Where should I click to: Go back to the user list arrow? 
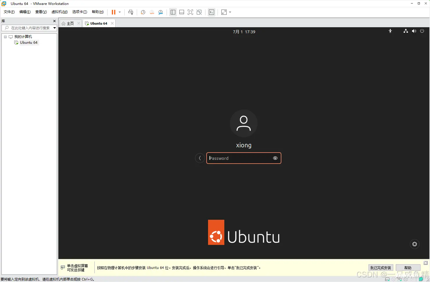coord(200,158)
